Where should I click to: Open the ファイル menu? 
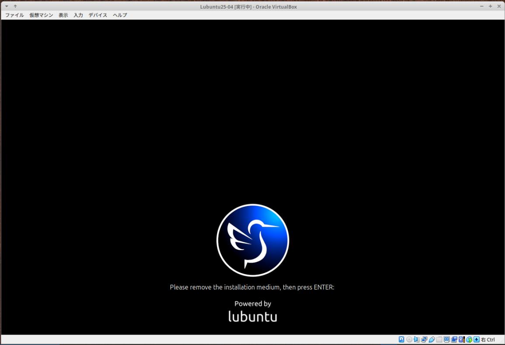click(14, 15)
